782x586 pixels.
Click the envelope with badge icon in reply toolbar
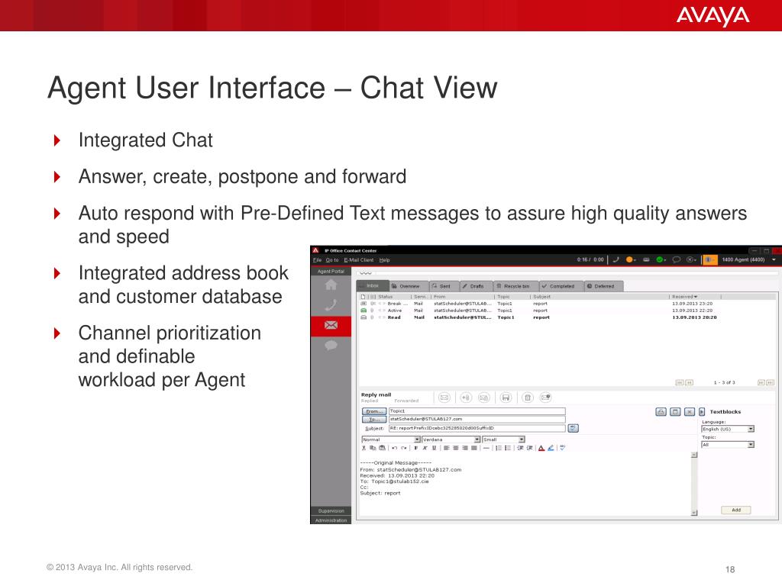tap(545, 398)
